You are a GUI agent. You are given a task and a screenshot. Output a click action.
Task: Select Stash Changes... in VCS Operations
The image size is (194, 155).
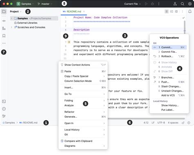(x=169, y=86)
